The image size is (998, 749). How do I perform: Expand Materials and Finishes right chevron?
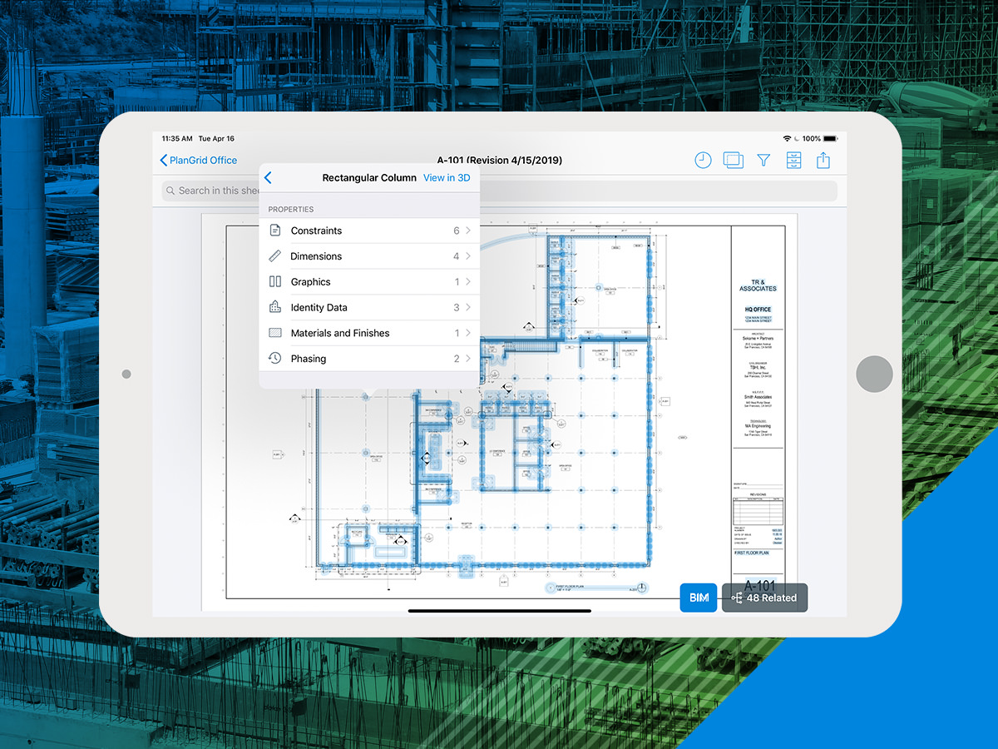tap(469, 333)
